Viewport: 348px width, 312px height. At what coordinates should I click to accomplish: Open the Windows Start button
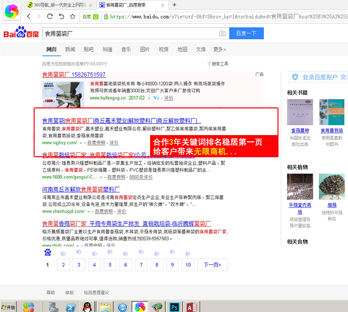(8, 307)
